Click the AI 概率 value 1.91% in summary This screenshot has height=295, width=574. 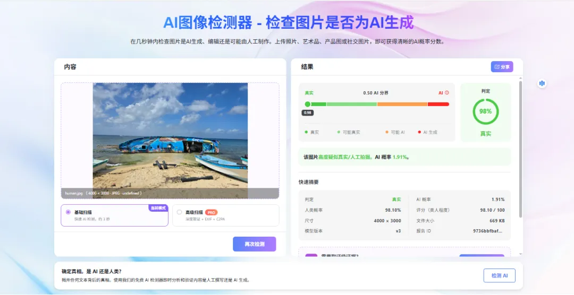498,199
